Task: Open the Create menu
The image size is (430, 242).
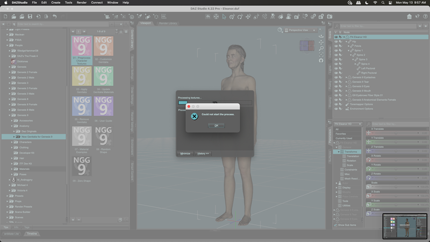Action: pos(56,3)
